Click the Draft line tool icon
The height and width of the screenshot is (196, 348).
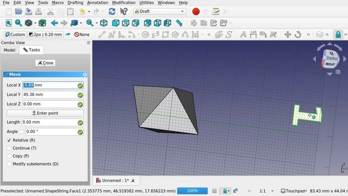click(x=102, y=35)
